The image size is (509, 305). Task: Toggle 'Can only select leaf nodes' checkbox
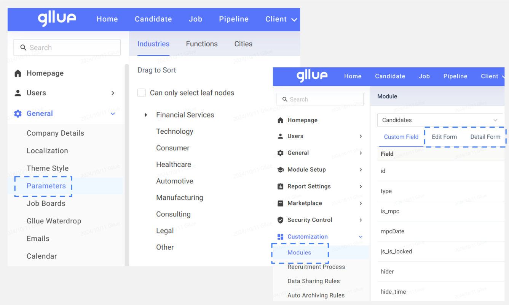click(x=142, y=93)
